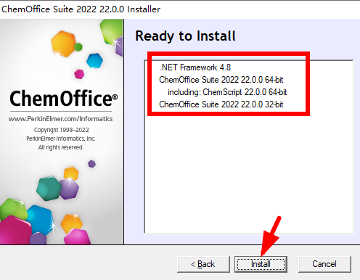Go back with the Back button
This screenshot has height=280, width=360.
(x=203, y=264)
